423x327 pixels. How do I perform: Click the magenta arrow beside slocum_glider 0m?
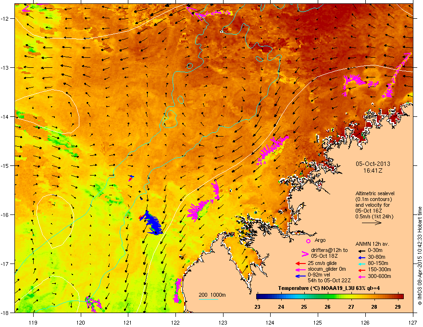pos(300,269)
